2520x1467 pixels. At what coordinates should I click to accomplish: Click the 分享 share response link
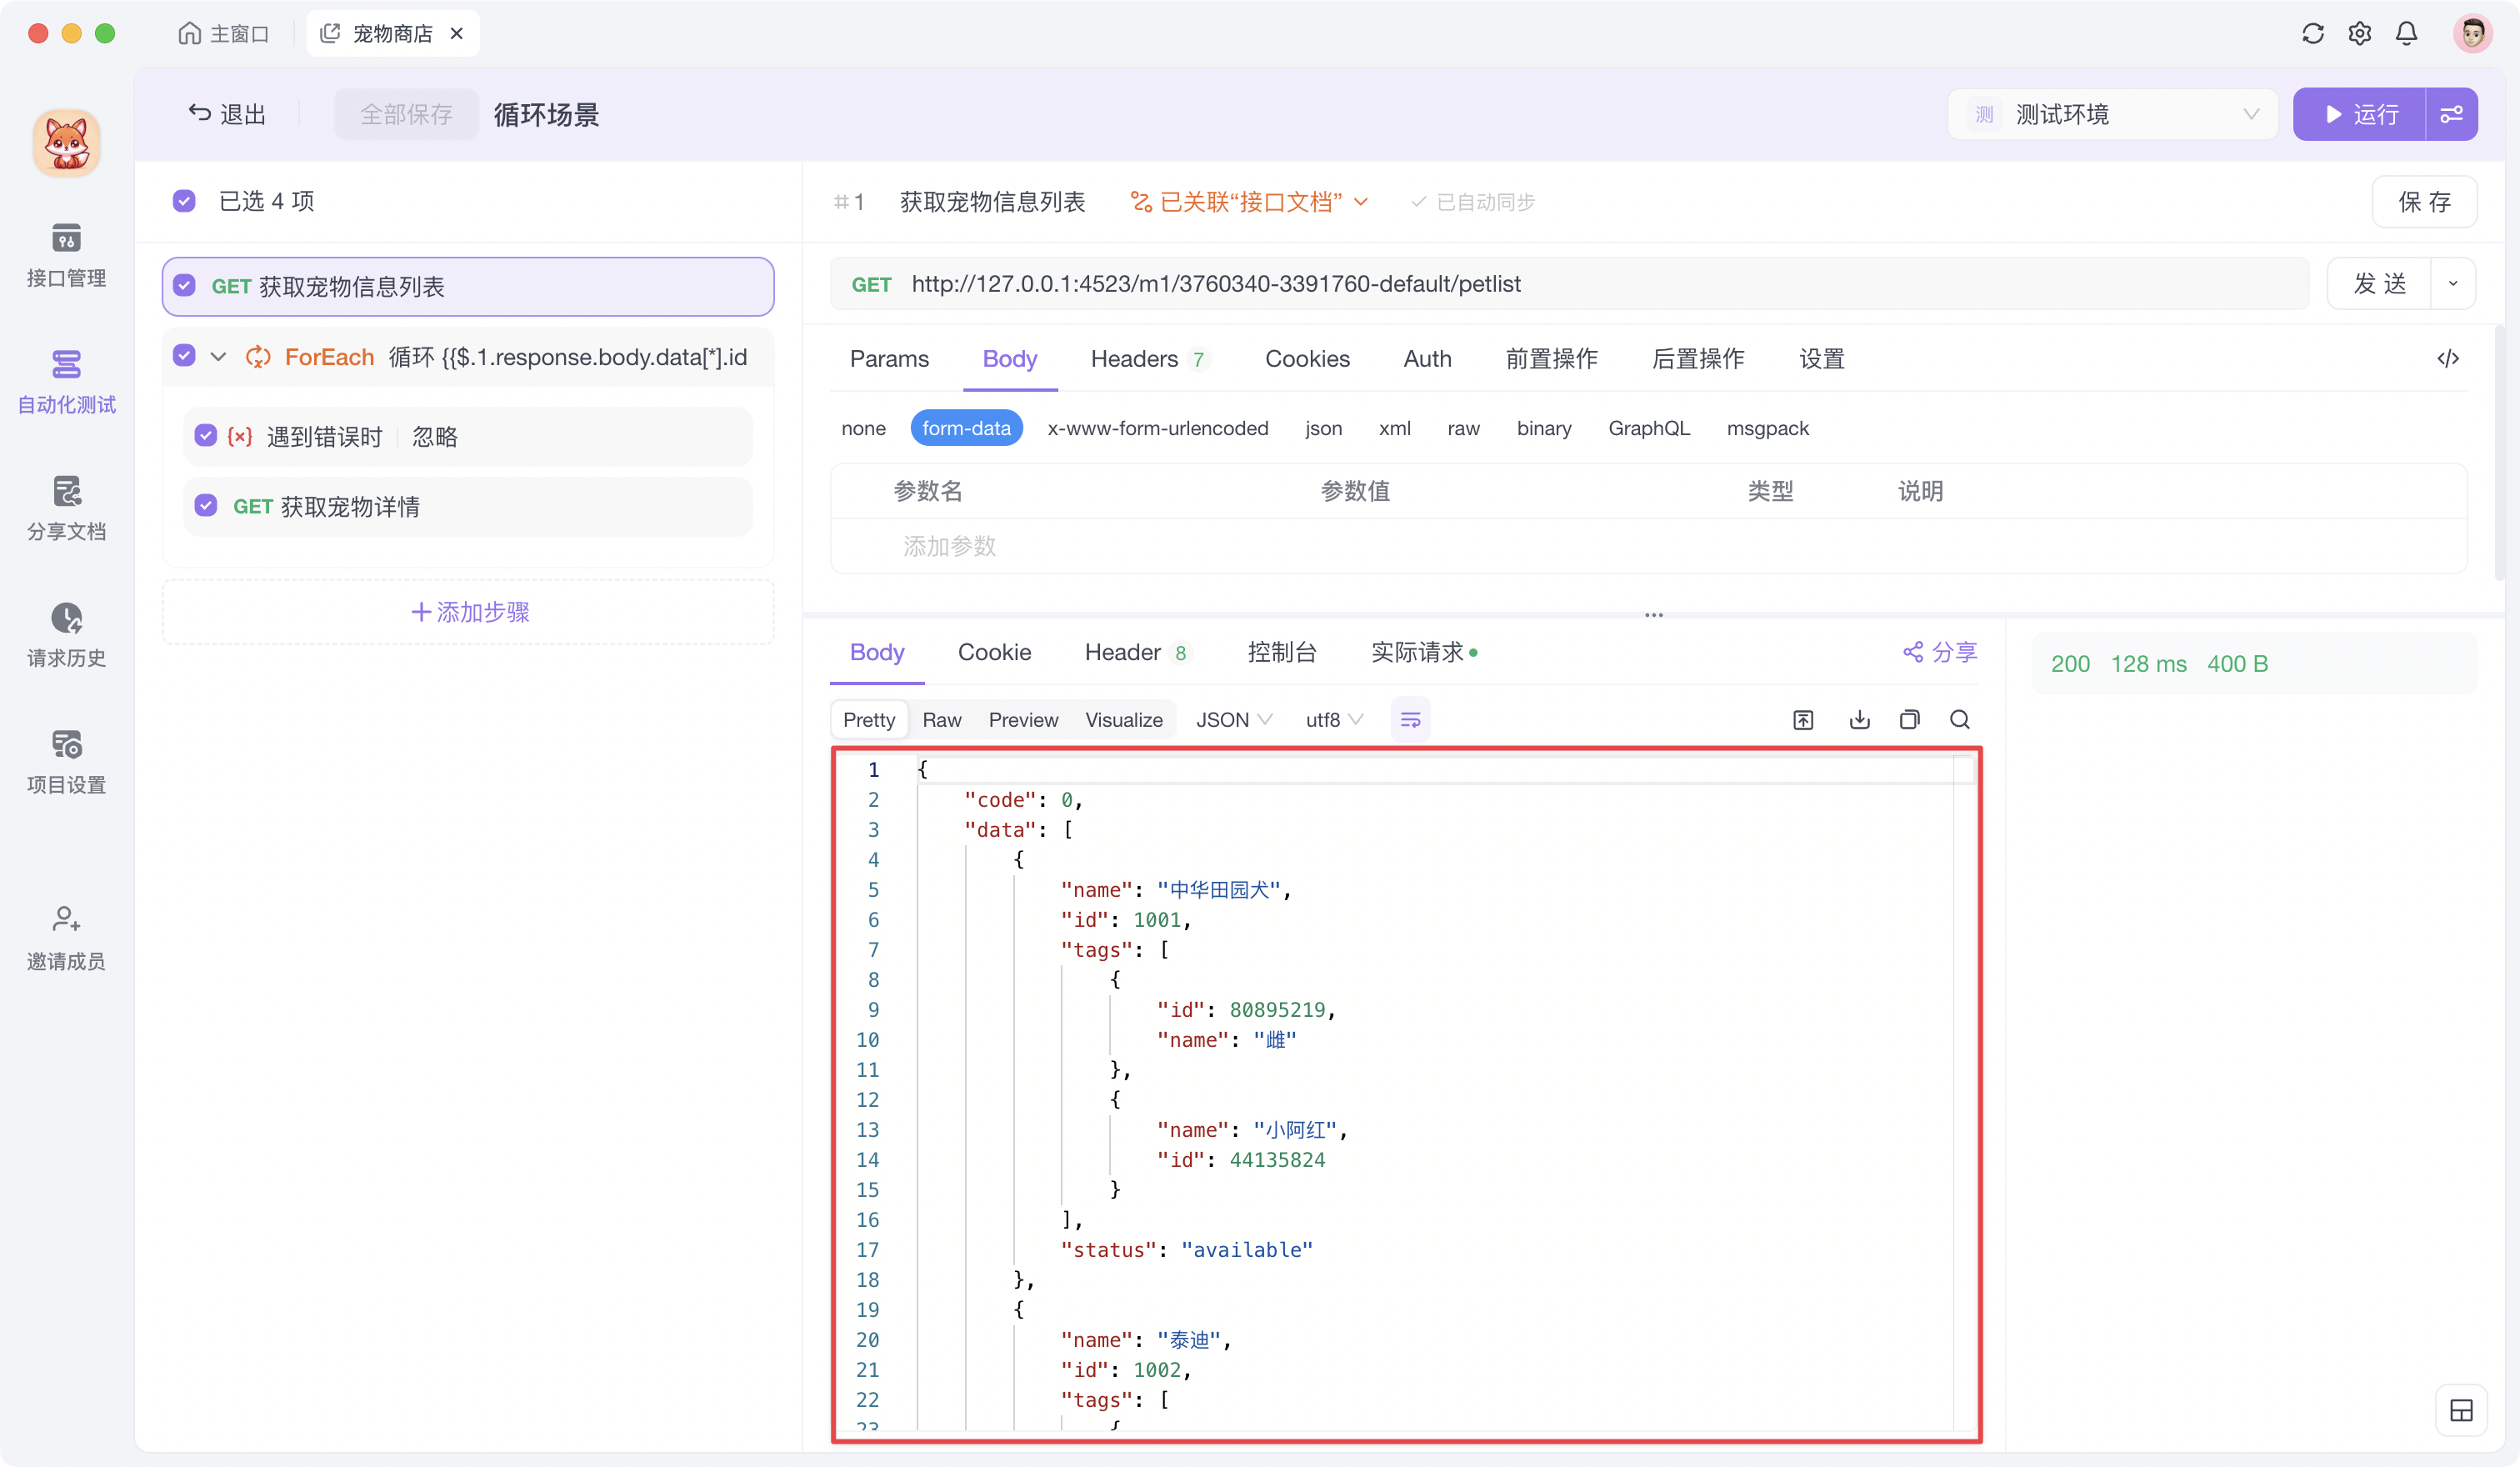pyautogui.click(x=1939, y=652)
